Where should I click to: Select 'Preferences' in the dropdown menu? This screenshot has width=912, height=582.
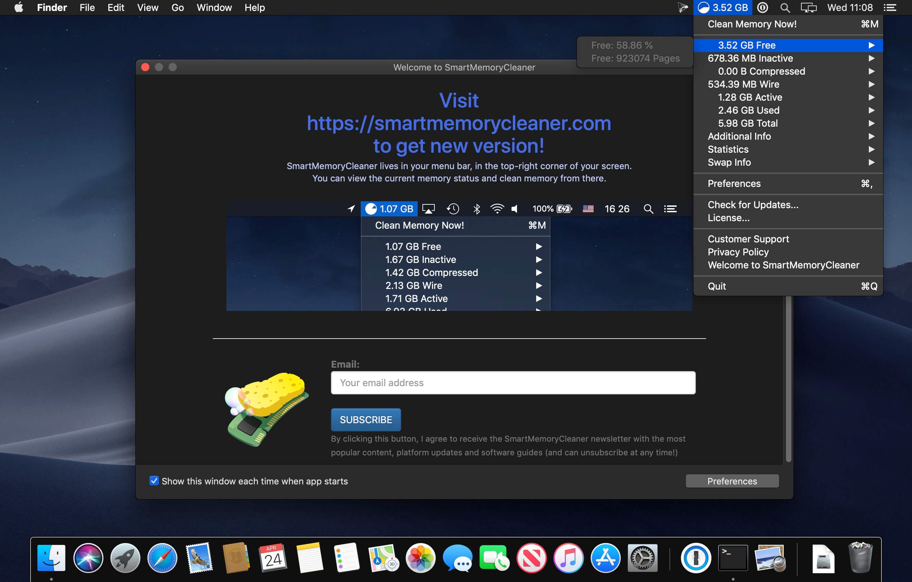click(788, 184)
